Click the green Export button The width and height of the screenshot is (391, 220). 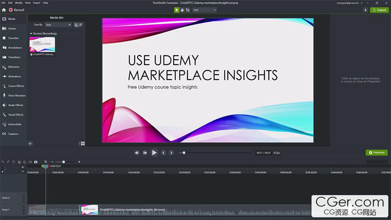tap(379, 10)
